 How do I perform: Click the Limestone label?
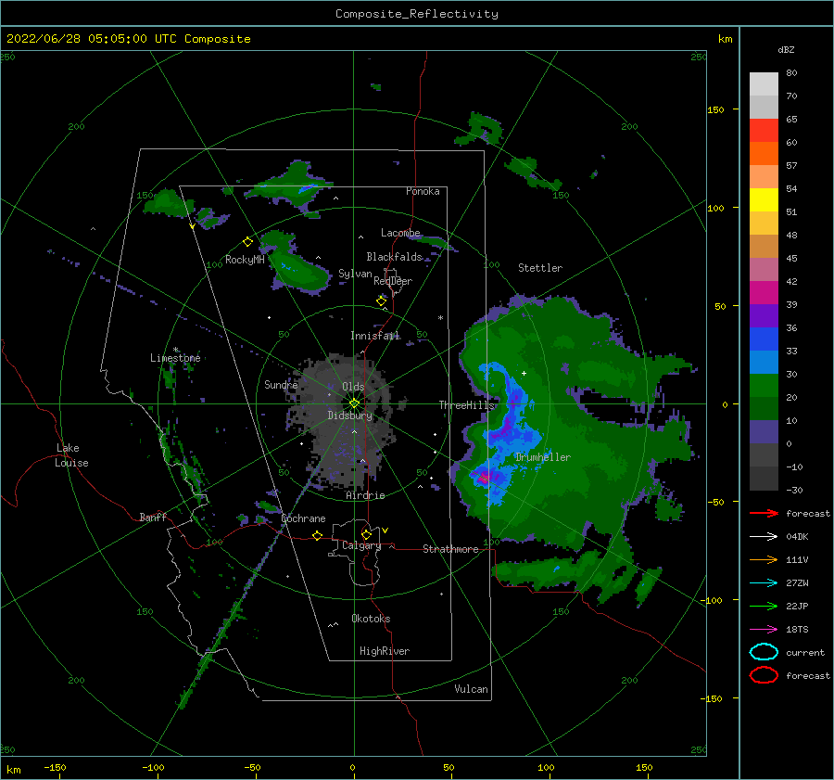pos(175,358)
